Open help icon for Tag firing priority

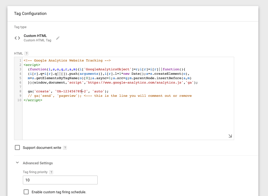51,172
